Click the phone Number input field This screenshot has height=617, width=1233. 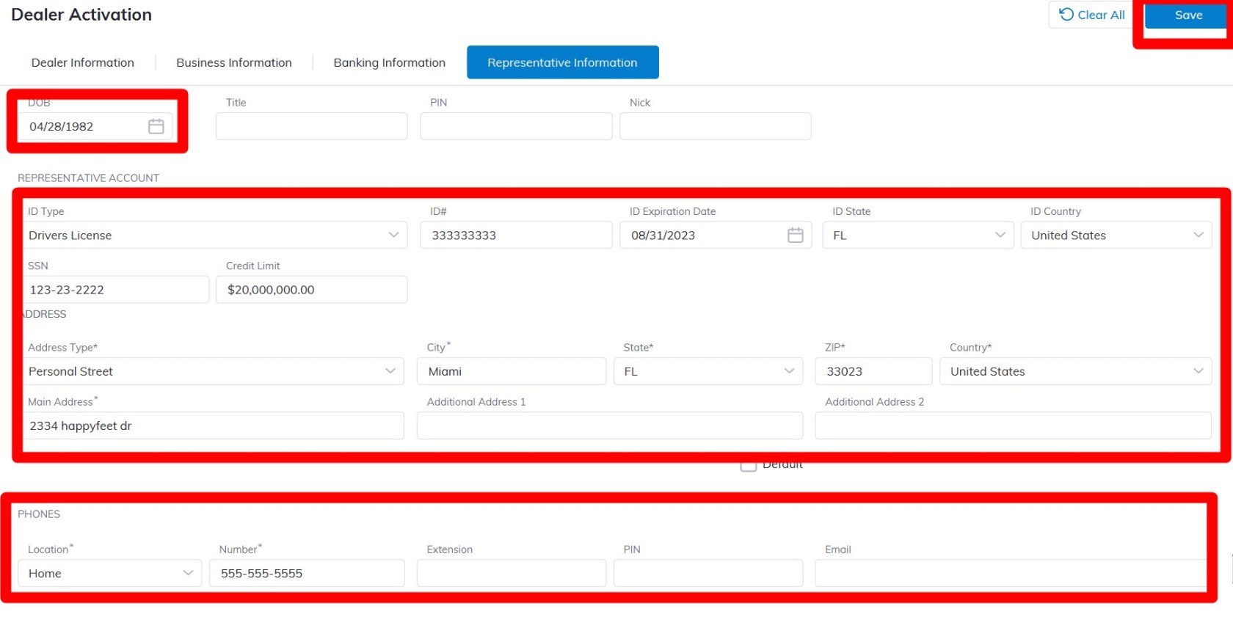click(307, 573)
